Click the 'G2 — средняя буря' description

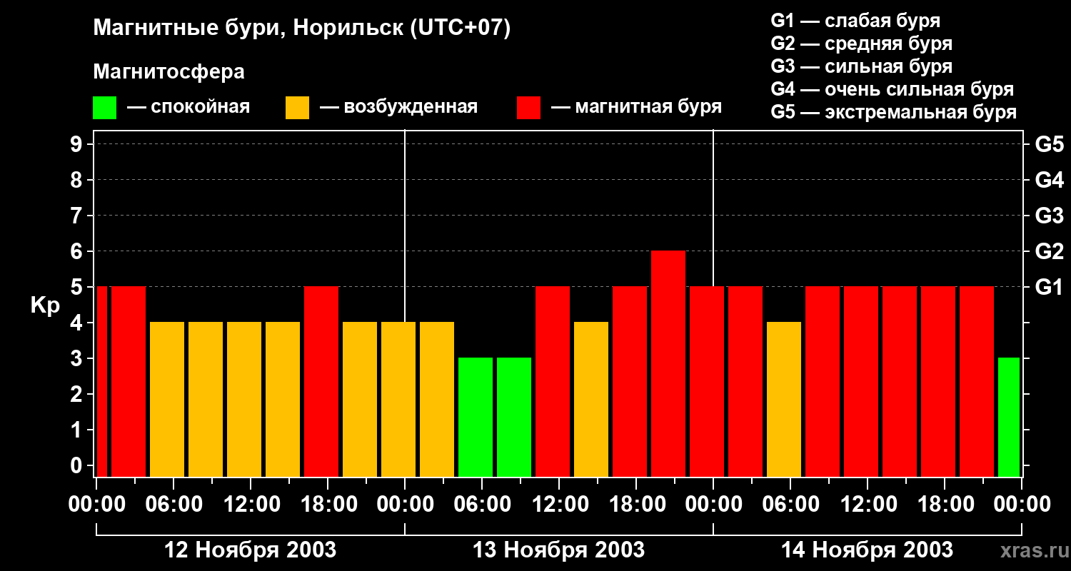862,44
